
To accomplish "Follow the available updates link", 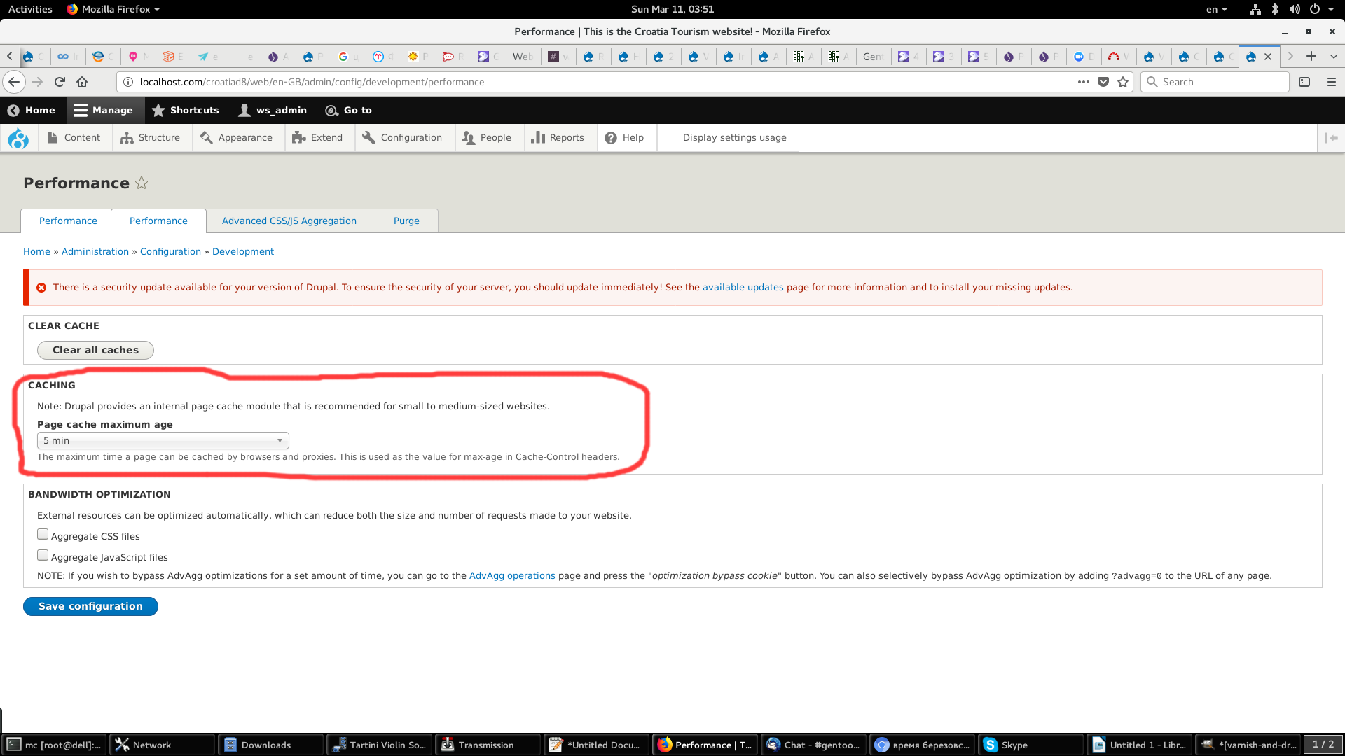I will pyautogui.click(x=743, y=287).
